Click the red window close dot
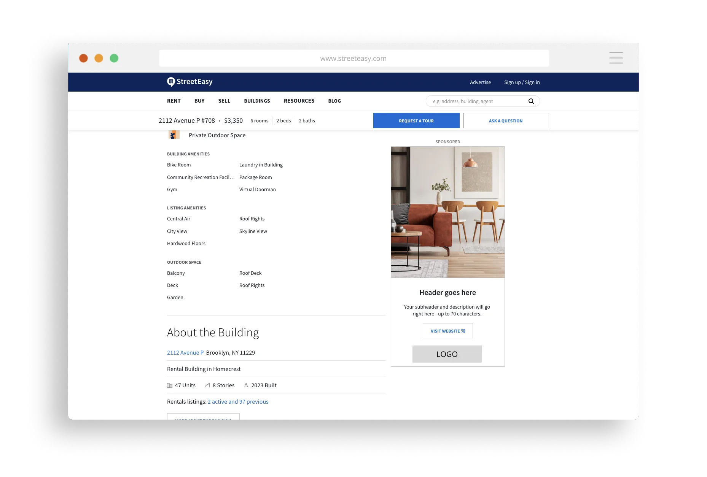The image size is (707, 477). click(83, 58)
